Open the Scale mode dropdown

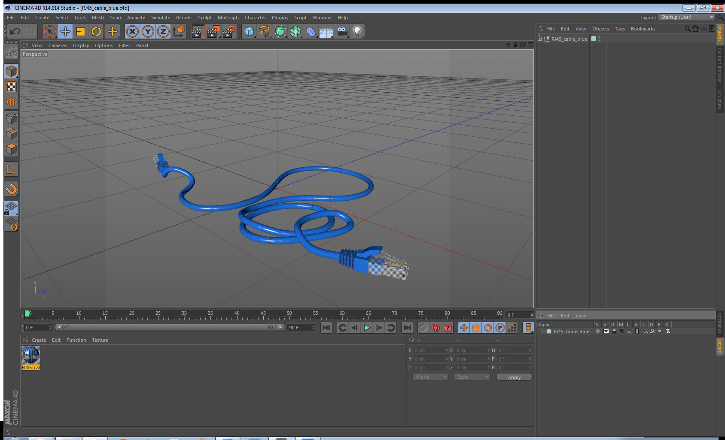472,377
